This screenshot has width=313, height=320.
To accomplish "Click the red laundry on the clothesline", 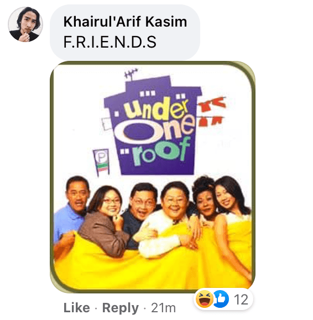I will point(212,111).
